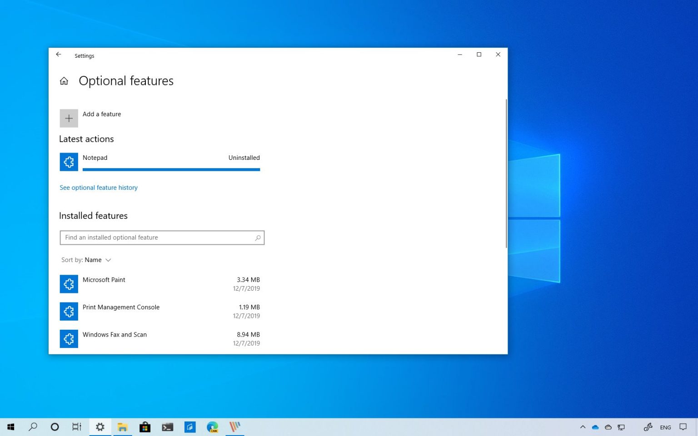698x436 pixels.
Task: Open the Windows Start menu
Action: pos(11,427)
